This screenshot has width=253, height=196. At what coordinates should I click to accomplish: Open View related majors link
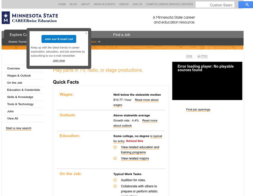point(135,158)
